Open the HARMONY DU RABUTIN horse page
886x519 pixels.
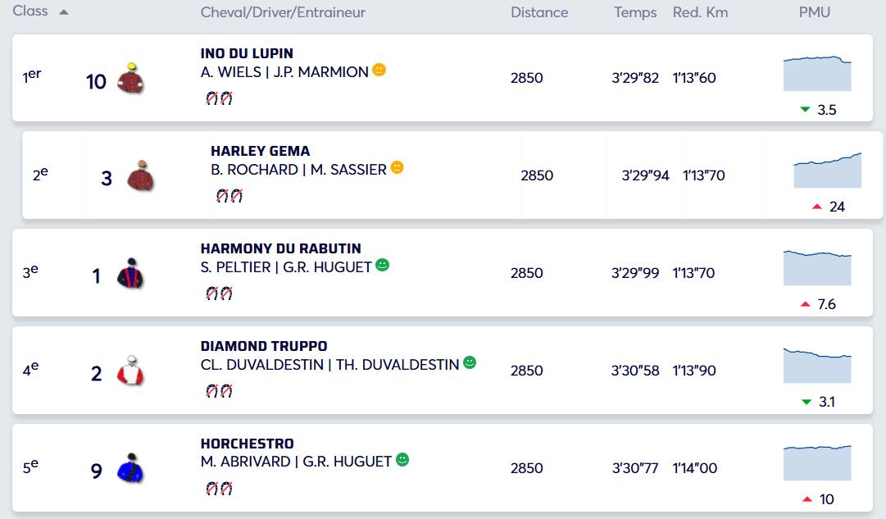coord(280,248)
